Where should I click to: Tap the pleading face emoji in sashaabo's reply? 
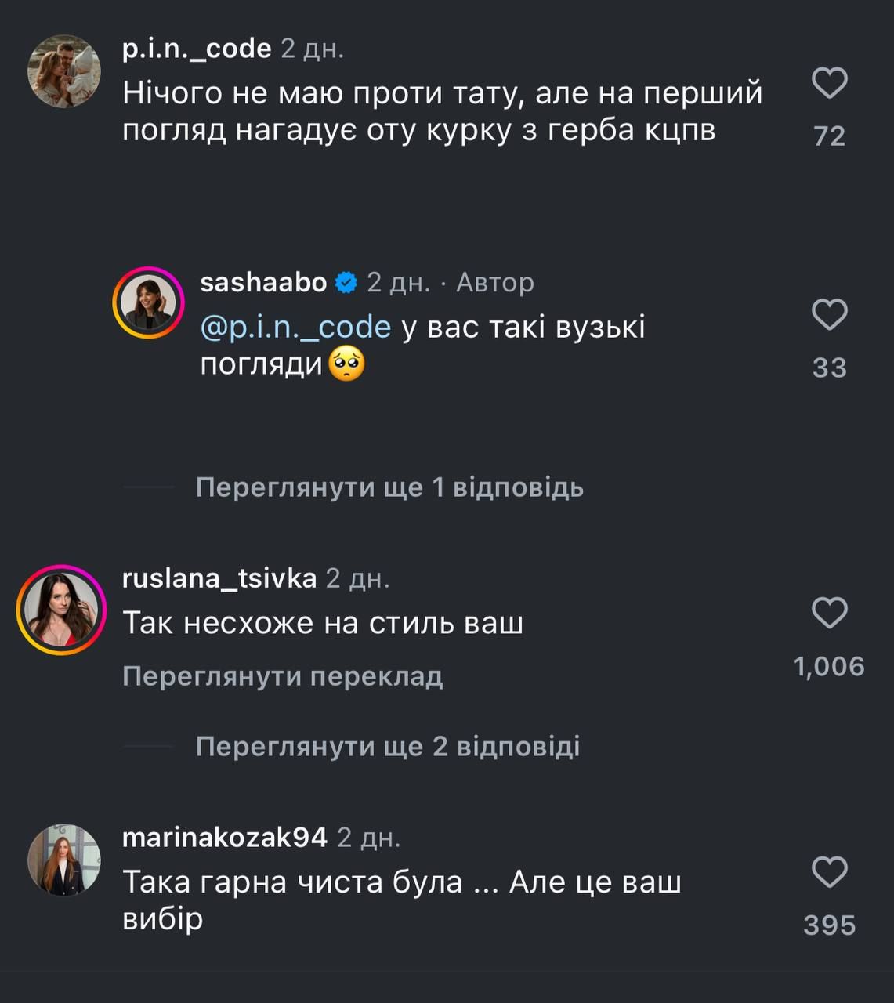pos(347,365)
